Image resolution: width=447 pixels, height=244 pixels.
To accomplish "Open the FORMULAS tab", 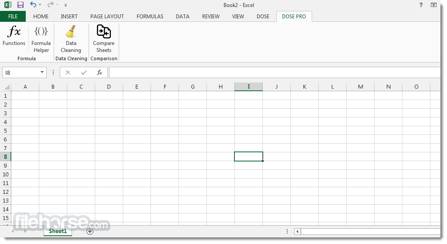I will pos(150,17).
